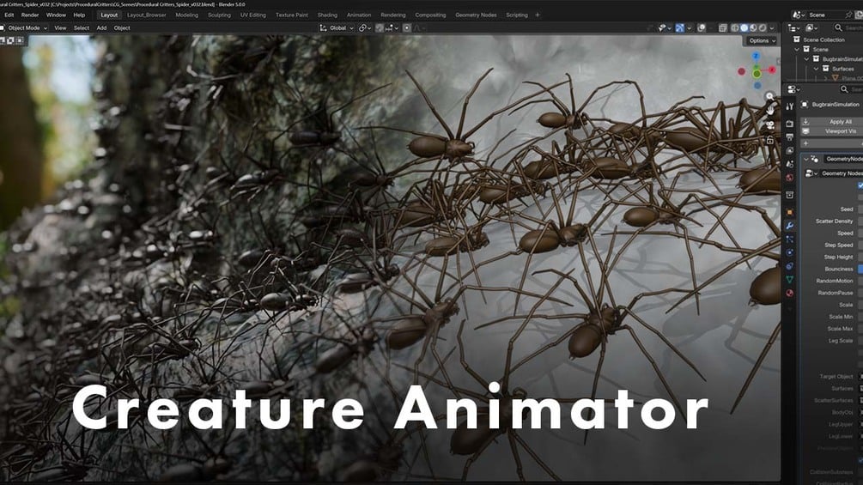Select Scene Collection in outliner
Image resolution: width=863 pixels, height=485 pixels.
click(823, 39)
